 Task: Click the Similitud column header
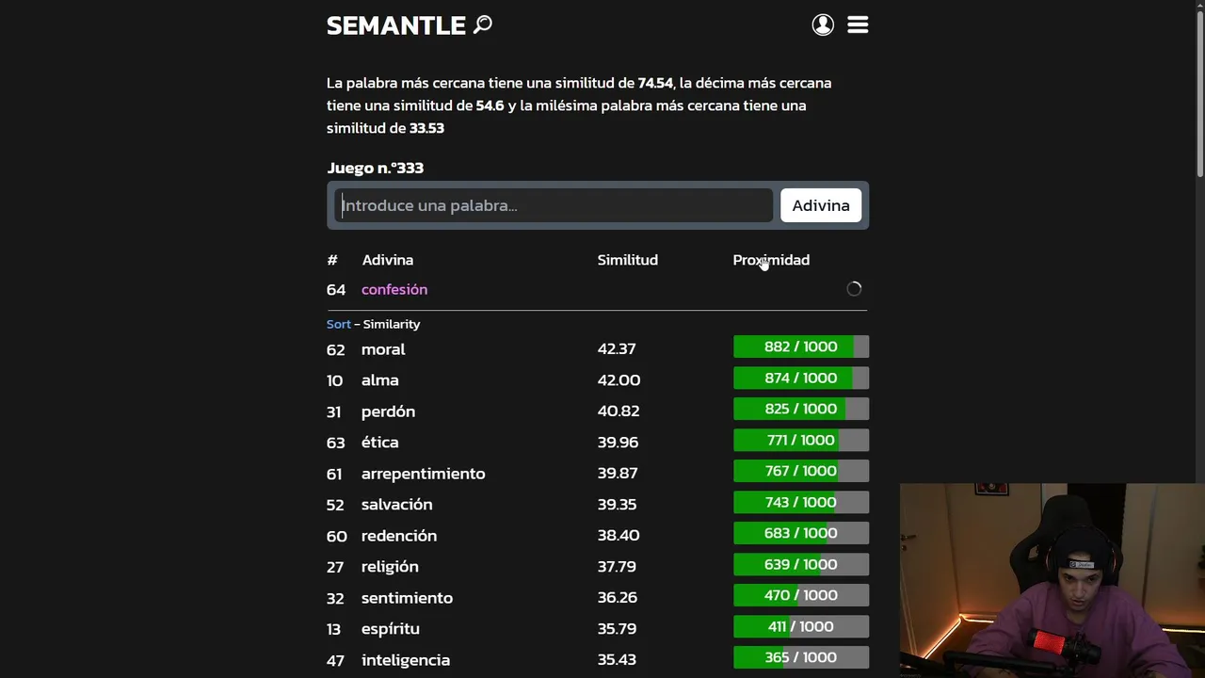click(x=627, y=260)
